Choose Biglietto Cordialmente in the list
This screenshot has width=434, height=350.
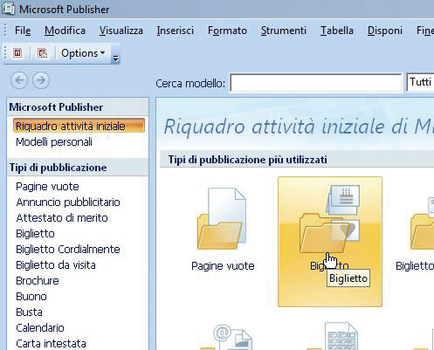point(68,250)
